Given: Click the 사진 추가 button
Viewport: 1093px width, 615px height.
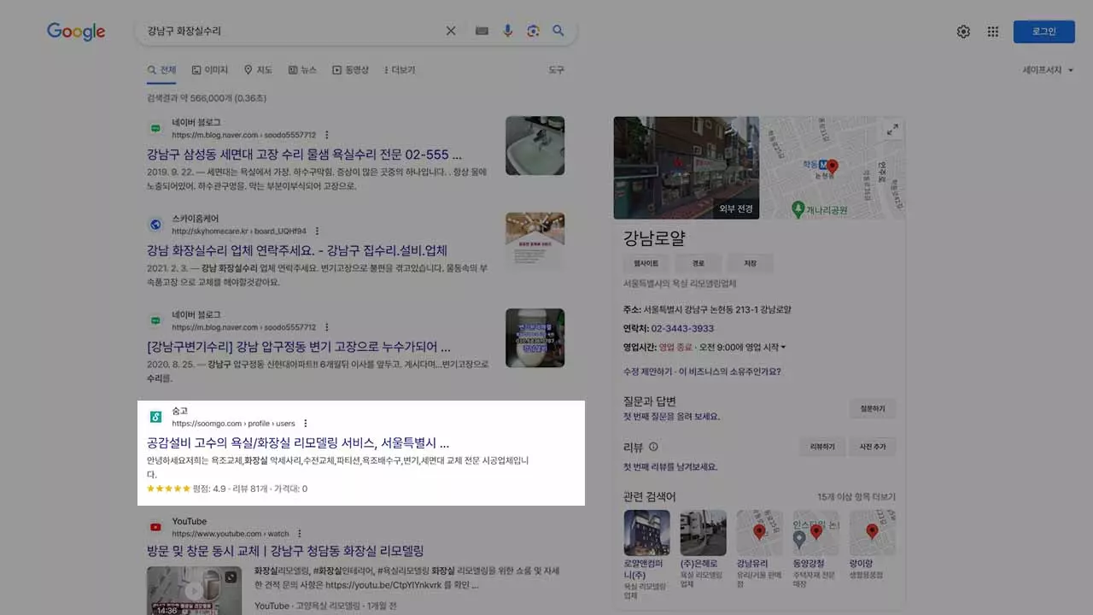Looking at the screenshot, I should [x=873, y=447].
